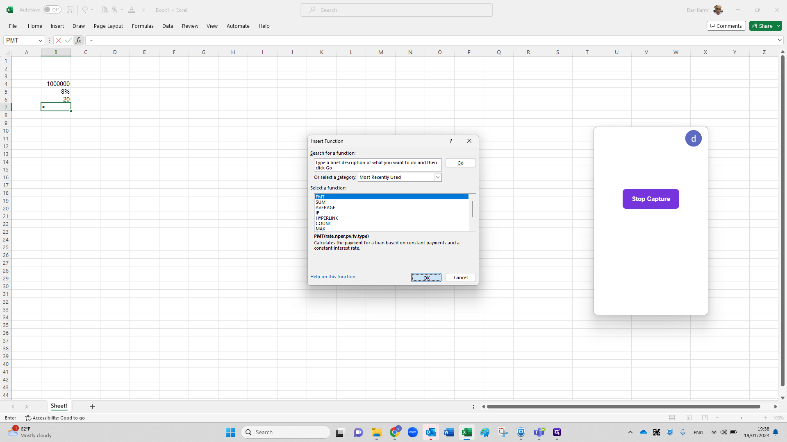
Task: Open the Draw ribbon tab
Action: pos(79,26)
